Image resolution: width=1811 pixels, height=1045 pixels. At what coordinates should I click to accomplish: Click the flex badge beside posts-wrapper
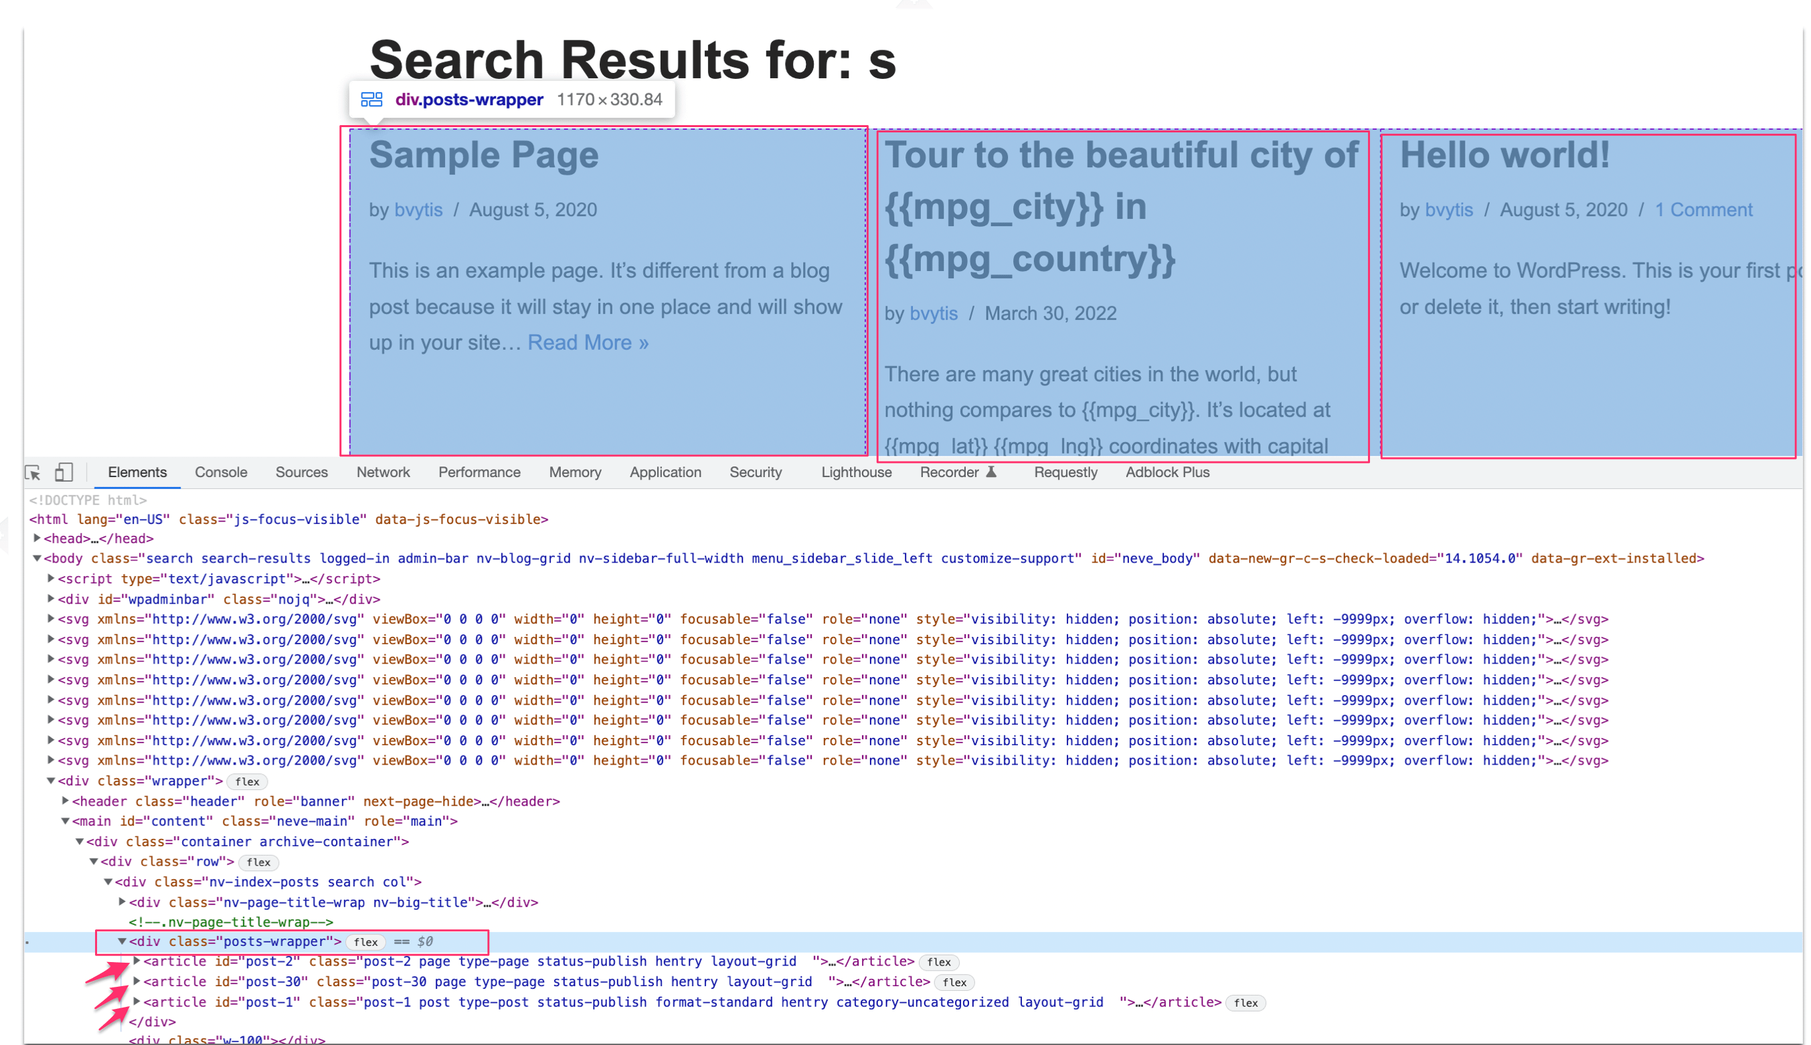coord(365,942)
